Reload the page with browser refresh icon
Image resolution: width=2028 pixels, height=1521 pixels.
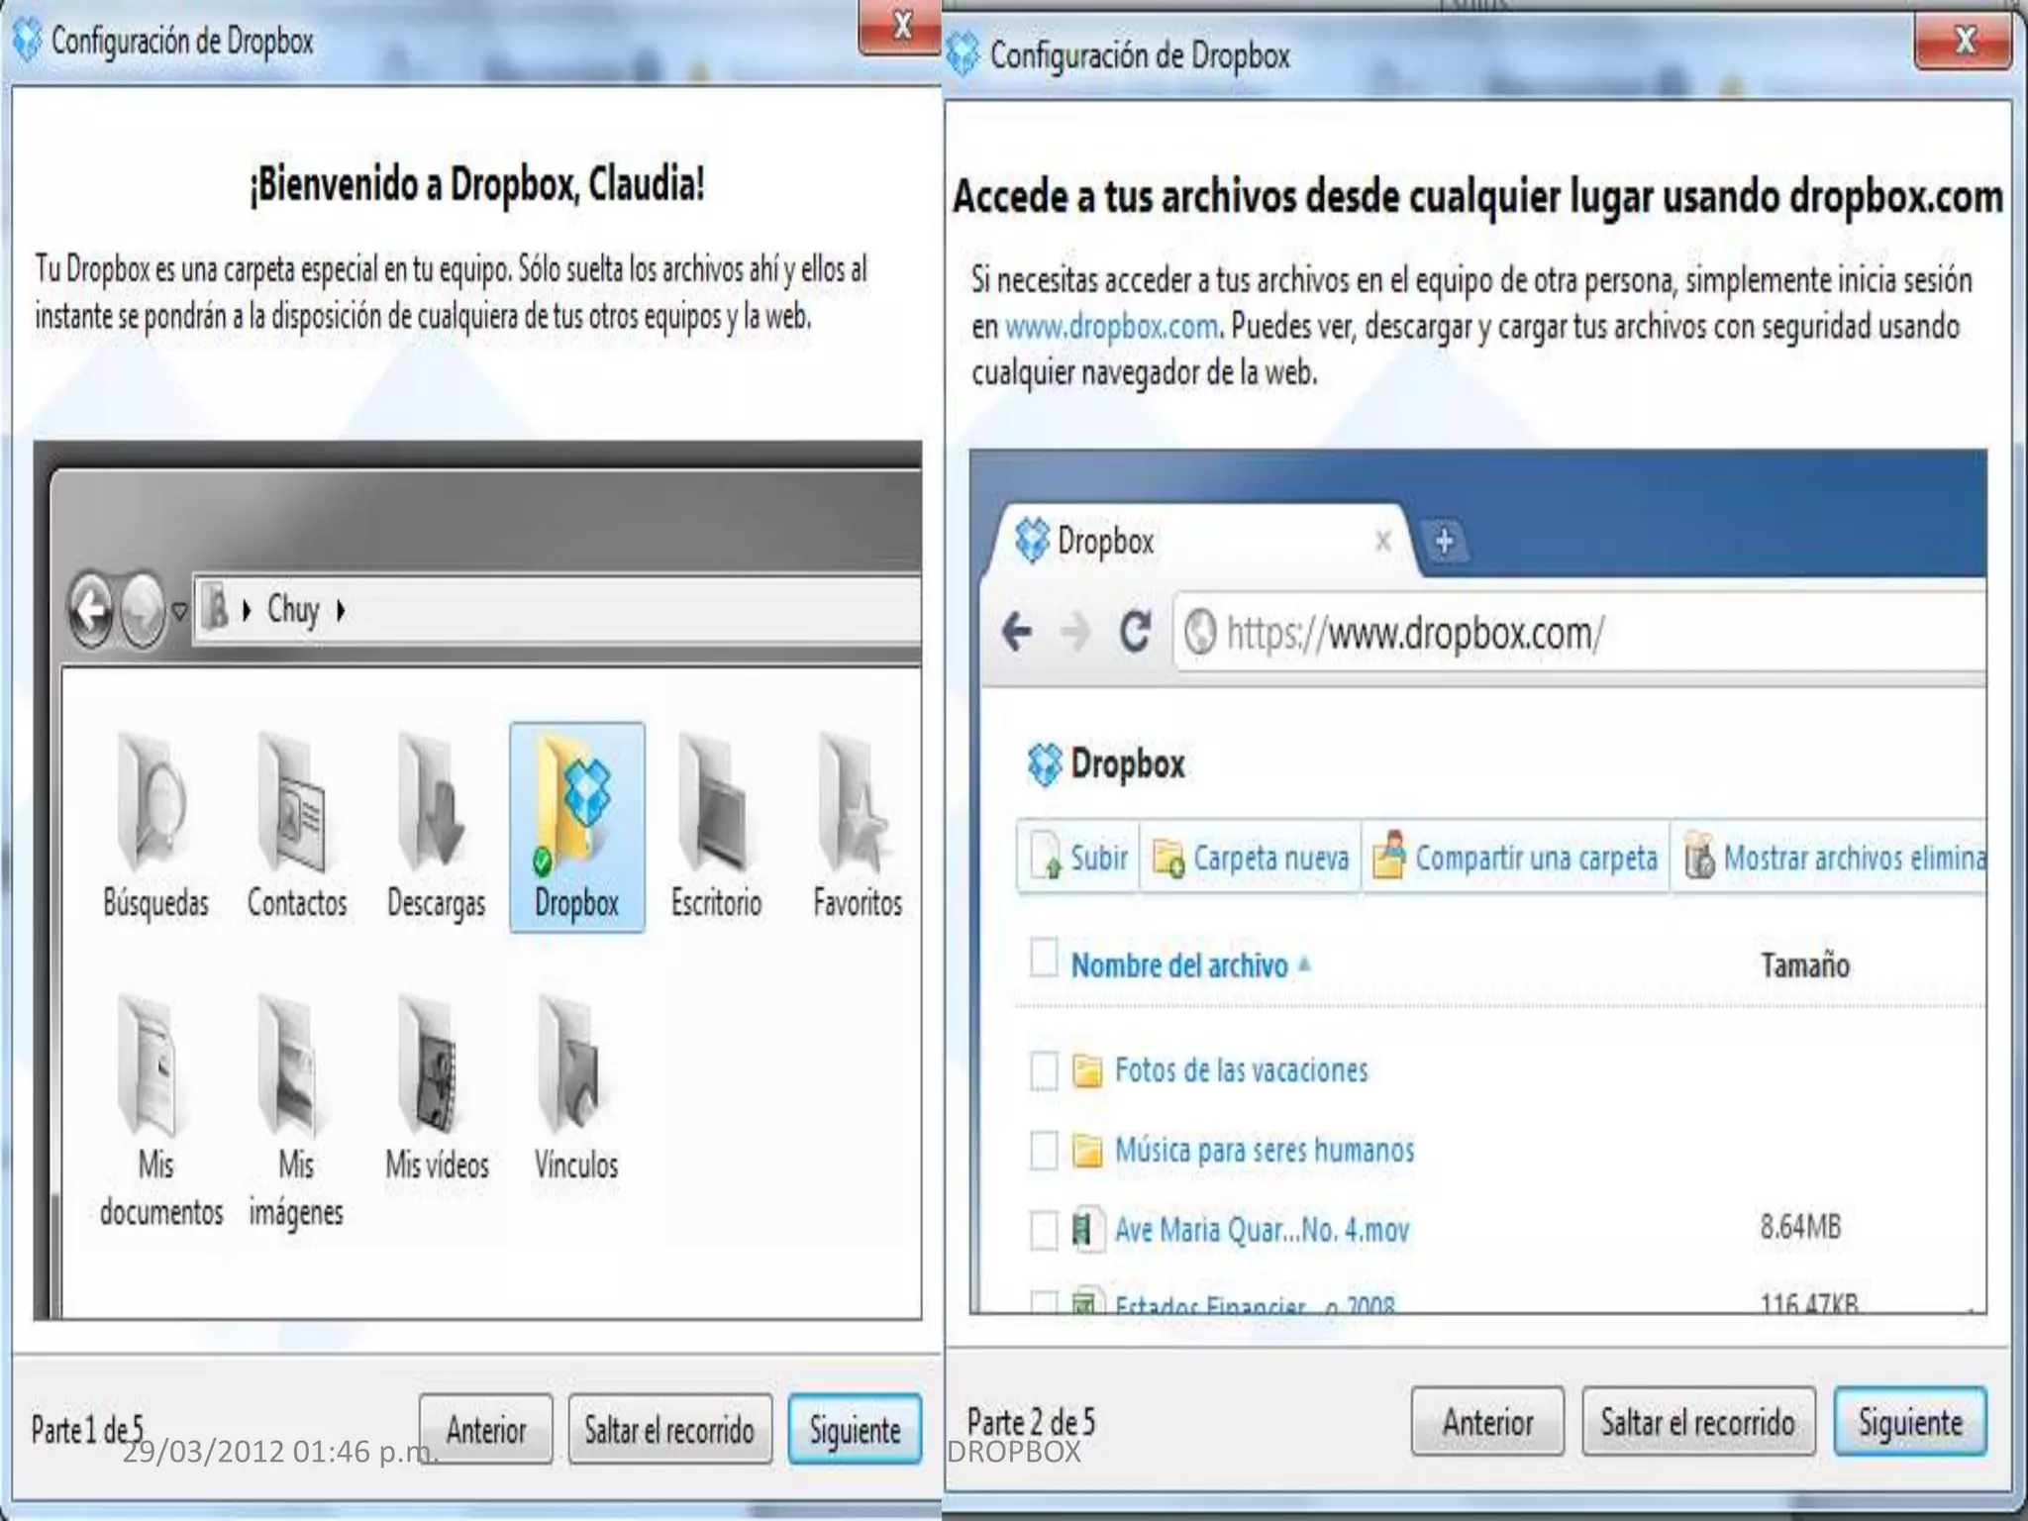click(x=1135, y=631)
